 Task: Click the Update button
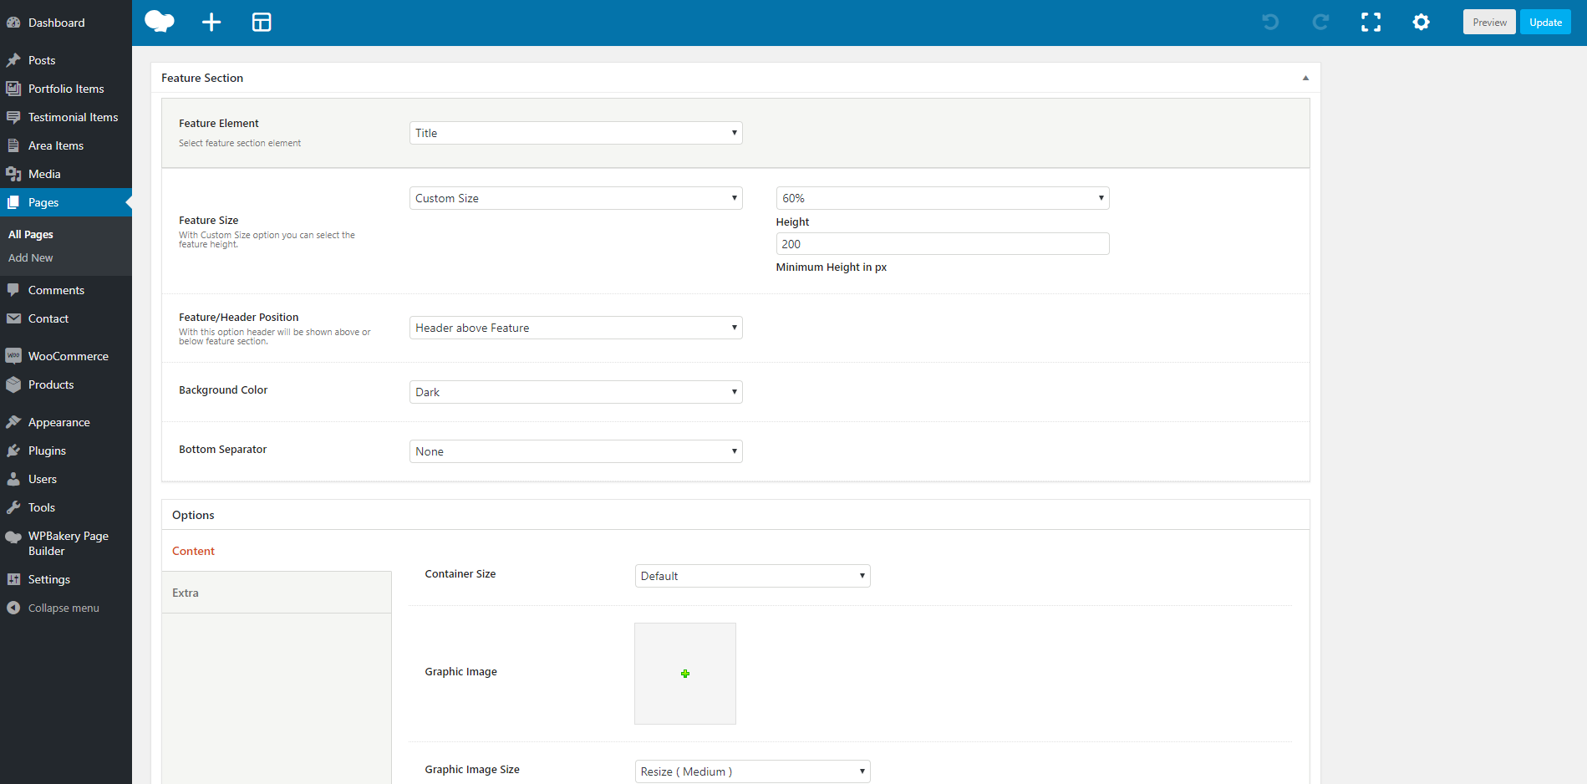pos(1545,23)
